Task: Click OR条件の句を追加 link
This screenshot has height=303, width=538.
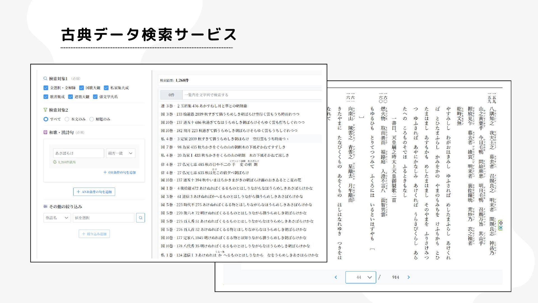Action: 120,172
